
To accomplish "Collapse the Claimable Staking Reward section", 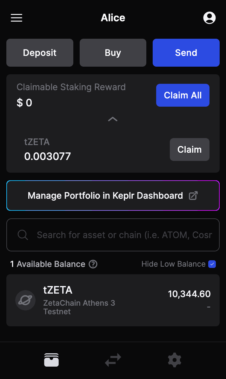I will (x=113, y=119).
